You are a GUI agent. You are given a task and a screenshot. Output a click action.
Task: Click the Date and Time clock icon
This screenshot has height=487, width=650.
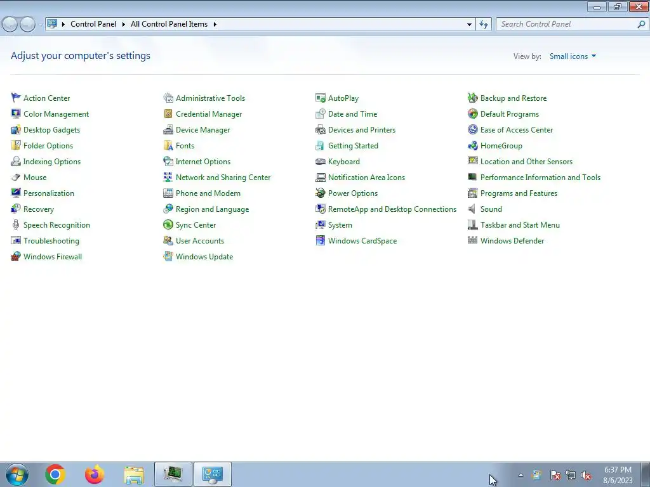321,114
